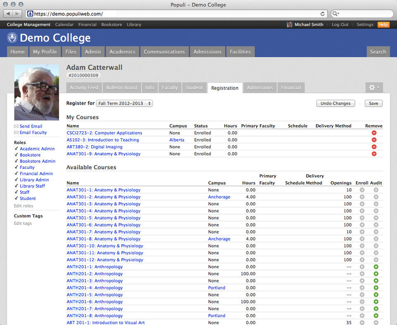The image size is (397, 325).
Task: Open the Register for term dropdown
Action: (124, 104)
